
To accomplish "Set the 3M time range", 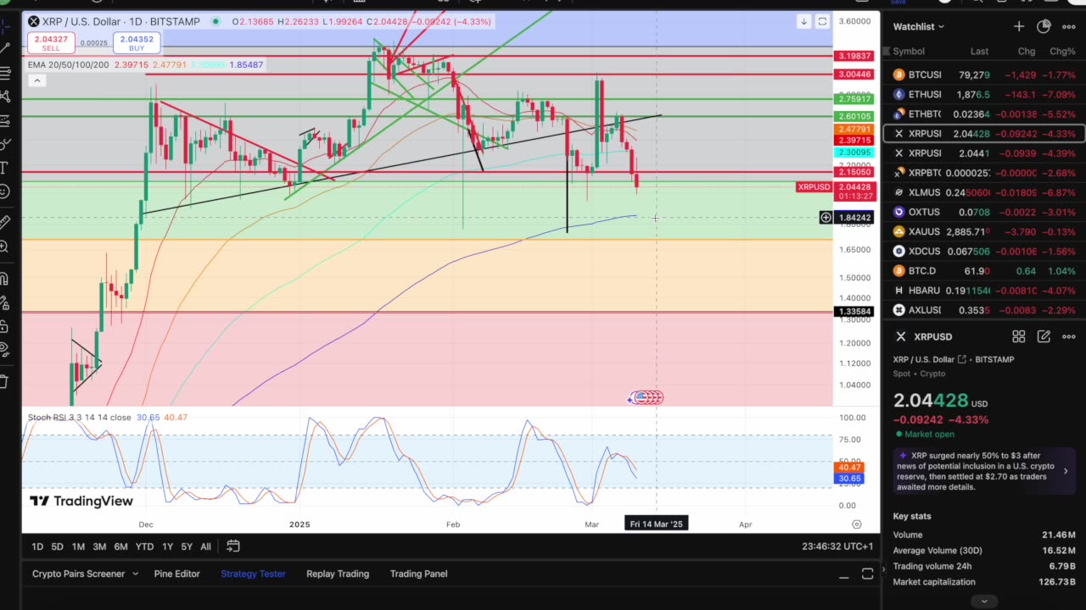I will [x=99, y=546].
